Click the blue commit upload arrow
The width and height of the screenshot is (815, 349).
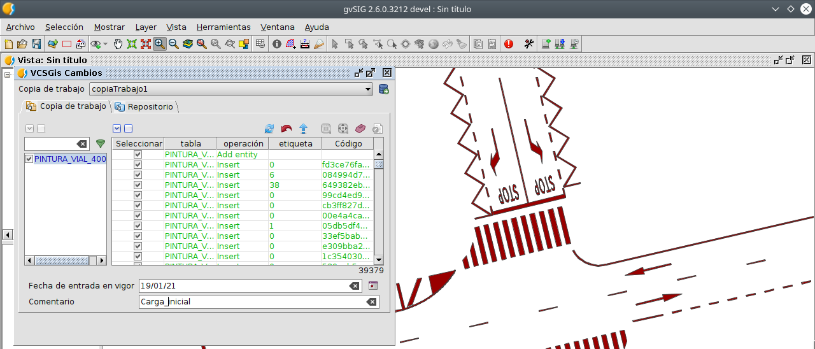[x=304, y=129]
